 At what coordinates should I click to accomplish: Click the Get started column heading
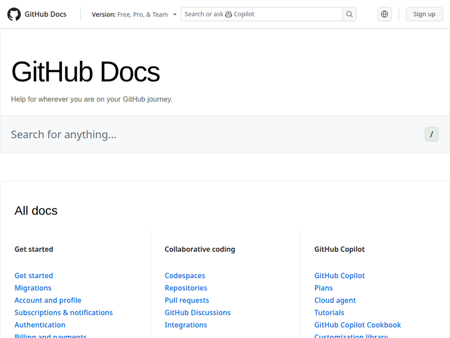pyautogui.click(x=34, y=249)
